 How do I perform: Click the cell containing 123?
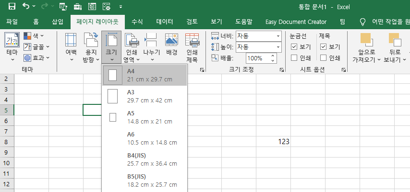coord(273,141)
